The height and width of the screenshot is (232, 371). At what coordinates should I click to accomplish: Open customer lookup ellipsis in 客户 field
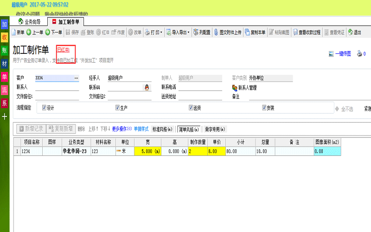click(77, 78)
